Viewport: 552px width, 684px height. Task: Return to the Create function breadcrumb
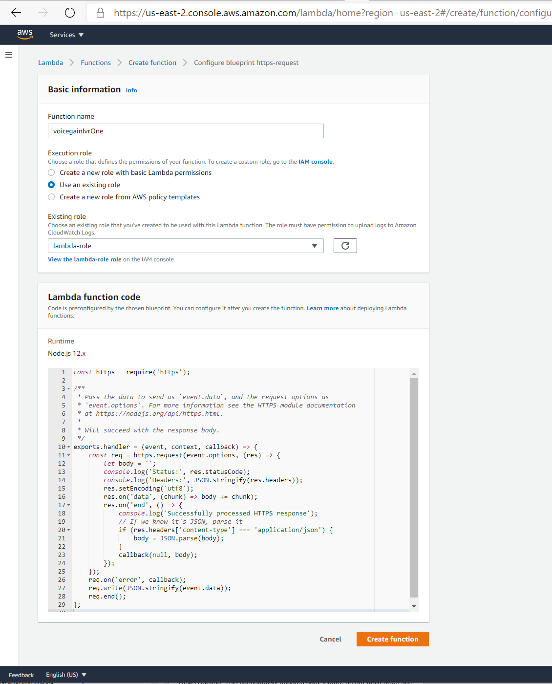152,63
